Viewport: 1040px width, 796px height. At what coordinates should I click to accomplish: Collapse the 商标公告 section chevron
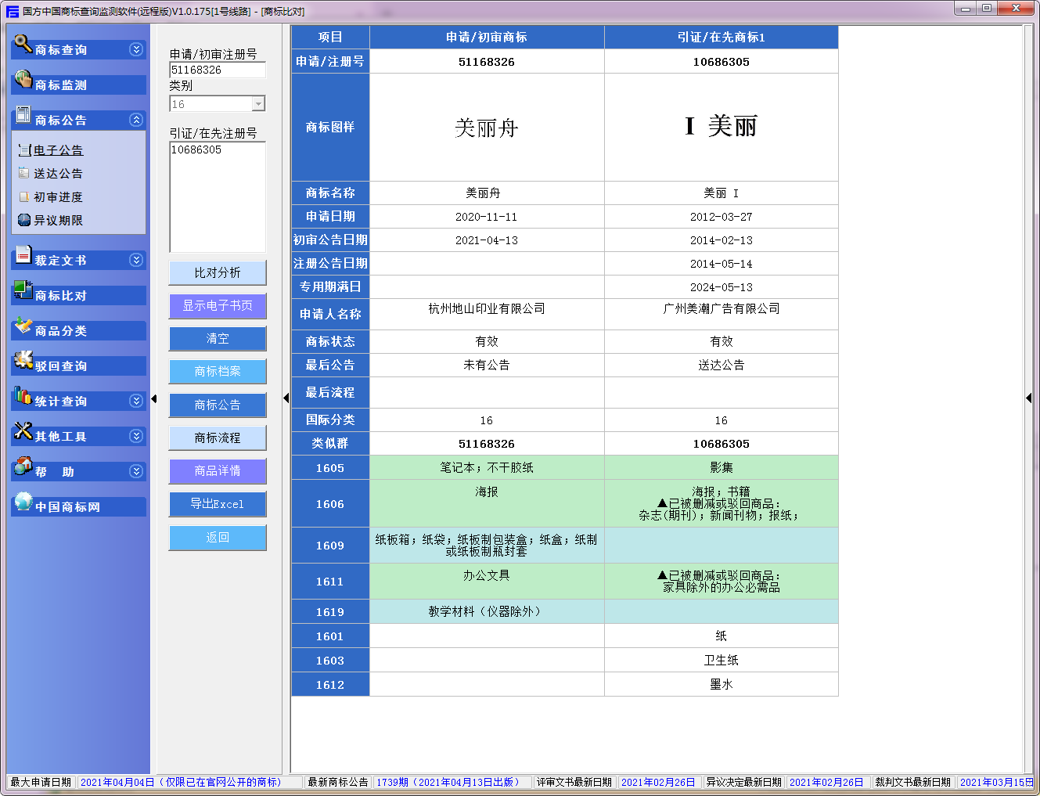tap(136, 120)
